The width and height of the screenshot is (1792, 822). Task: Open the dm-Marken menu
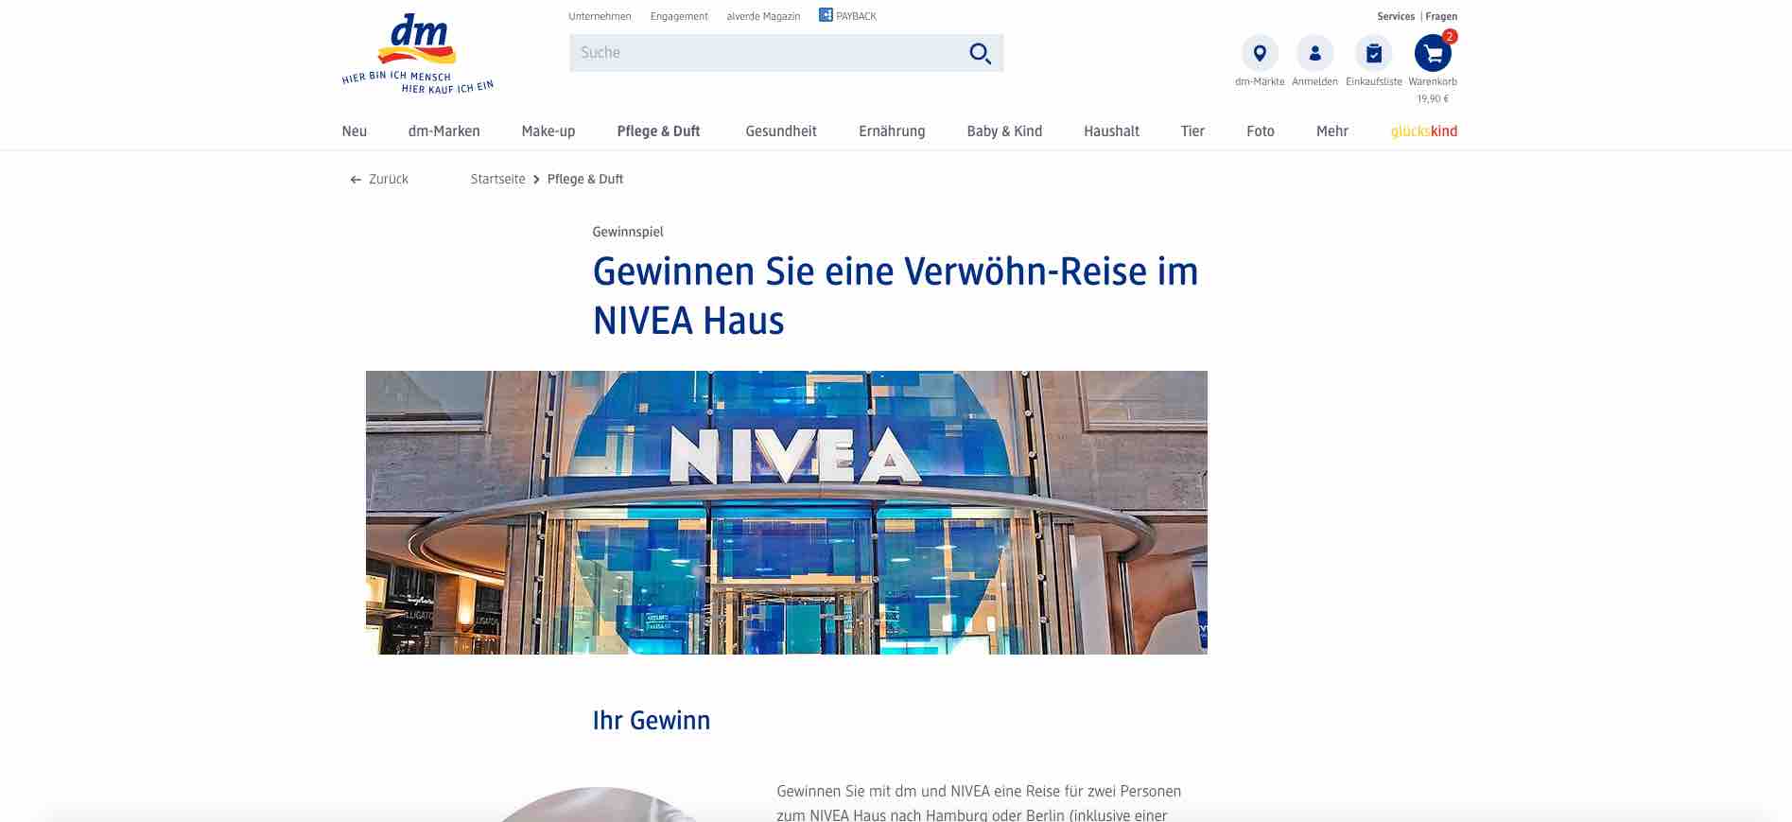tap(444, 131)
